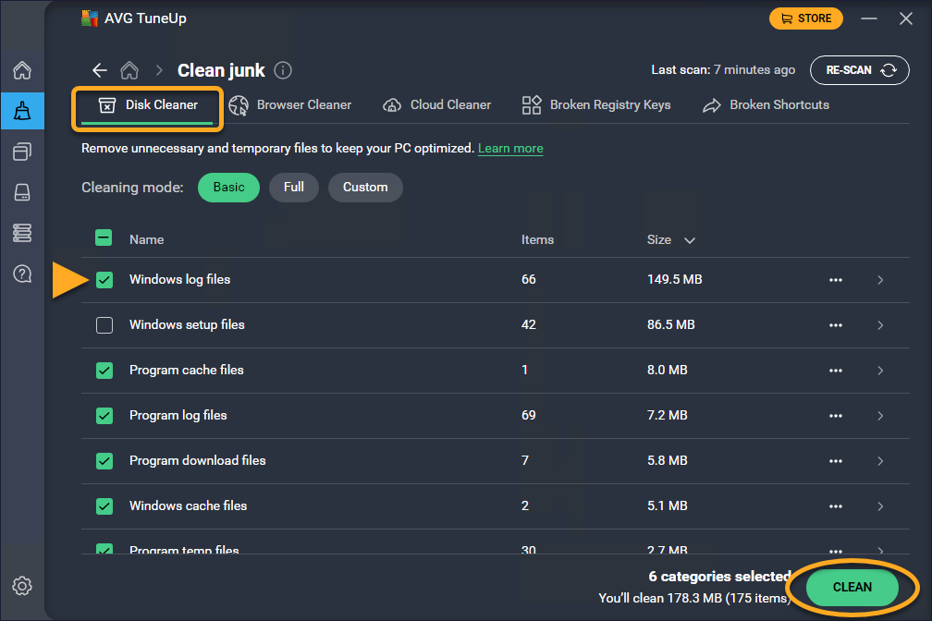Open settings gear in sidebar
932x621 pixels.
pos(22,586)
